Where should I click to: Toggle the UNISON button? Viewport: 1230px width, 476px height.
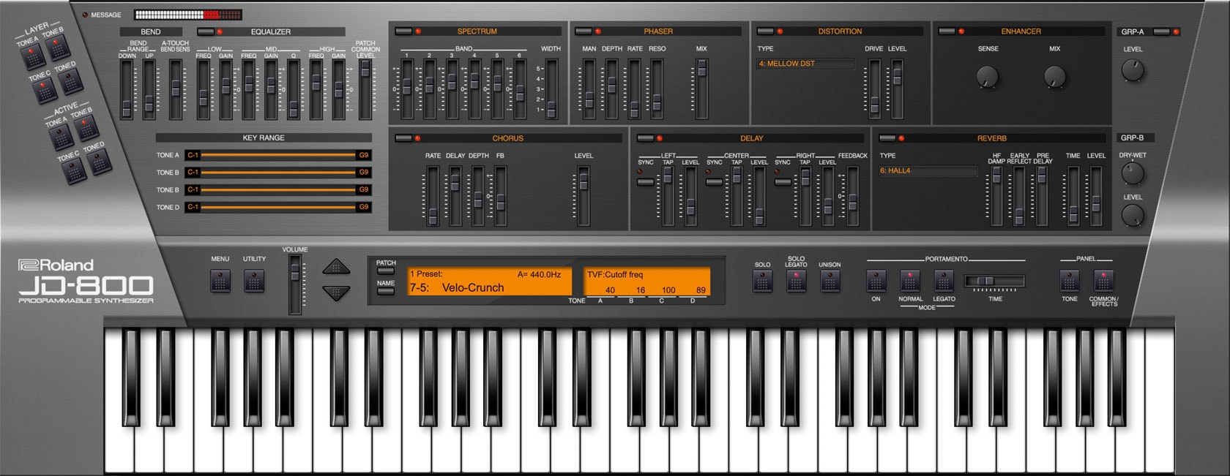pyautogui.click(x=830, y=281)
